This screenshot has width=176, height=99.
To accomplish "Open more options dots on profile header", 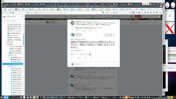I will (x=141, y=23).
